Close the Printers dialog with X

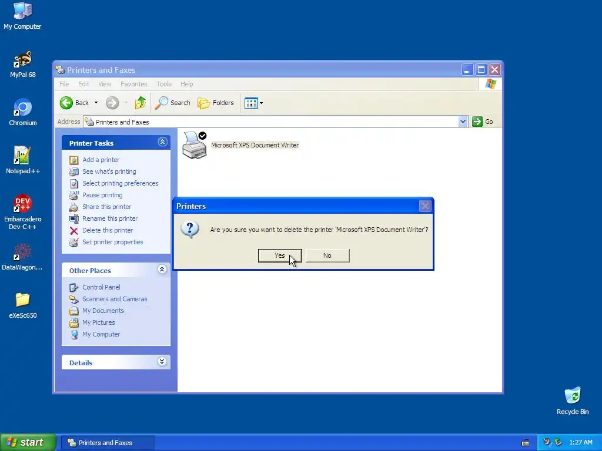tap(425, 206)
